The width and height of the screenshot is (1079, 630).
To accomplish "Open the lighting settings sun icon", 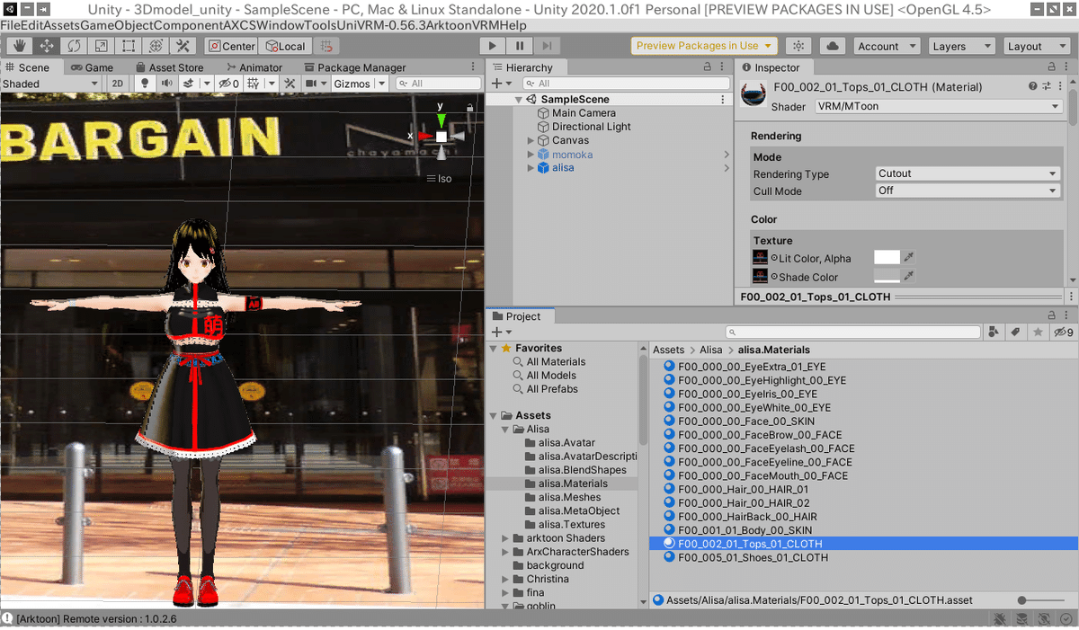I will (x=798, y=46).
